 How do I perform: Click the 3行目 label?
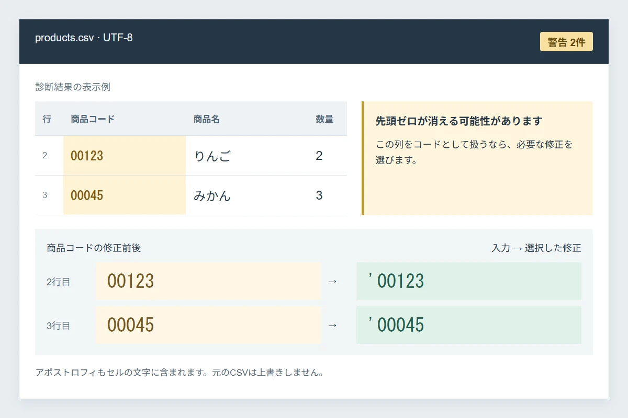pyautogui.click(x=58, y=326)
